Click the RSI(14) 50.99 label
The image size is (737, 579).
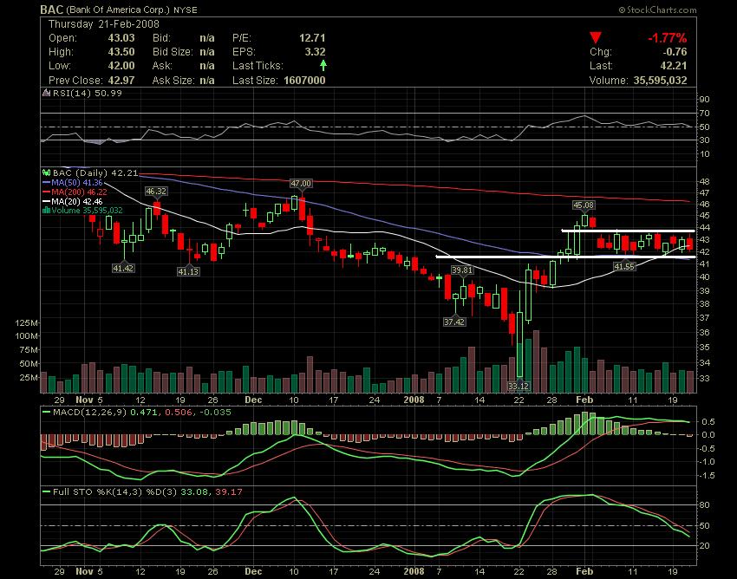[88, 93]
